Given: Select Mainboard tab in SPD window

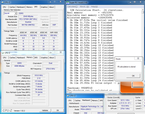Looking at the screenshot, I should point(21,7).
